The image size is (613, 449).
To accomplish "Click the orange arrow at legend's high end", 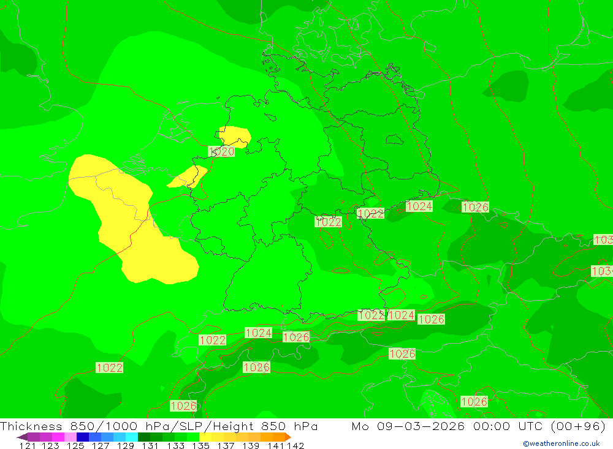I will coord(288,437).
